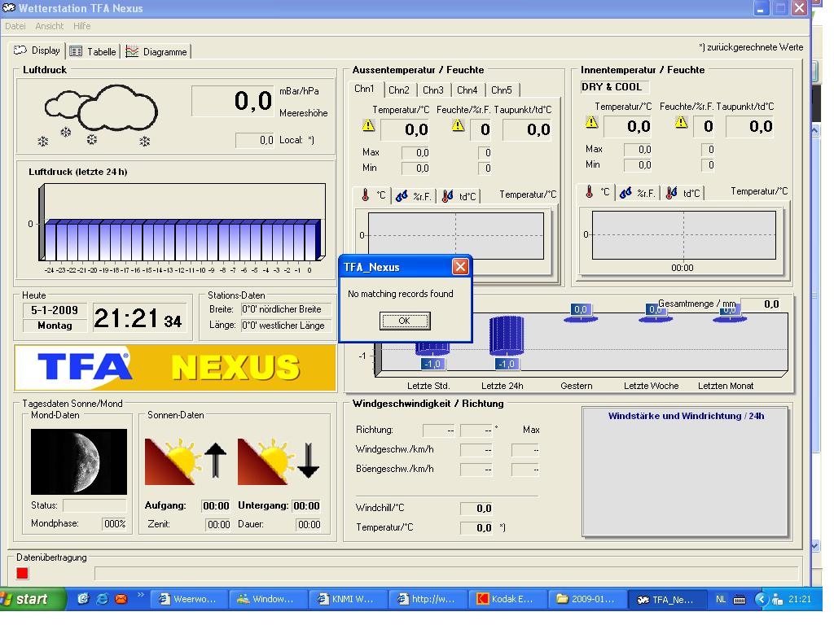Select the Chn5 outdoor channel tab
Screen dimensions: 834x625
tap(502, 90)
